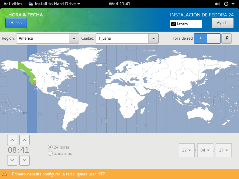The width and height of the screenshot is (239, 179).
Task: Increase the hour value
Action: (x=12, y=140)
